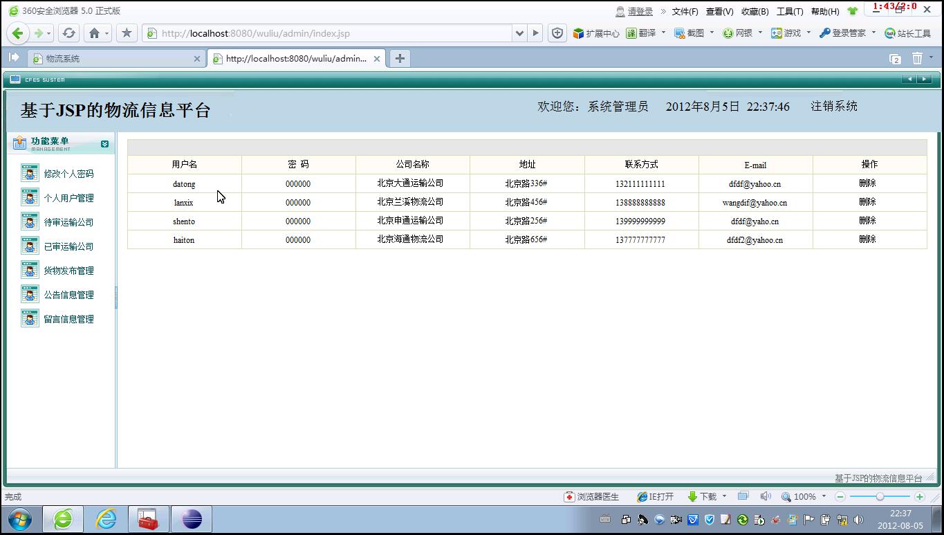Image resolution: width=944 pixels, height=535 pixels.
Task: Collapse the 功能菜单 panel arrow
Action: pos(104,144)
